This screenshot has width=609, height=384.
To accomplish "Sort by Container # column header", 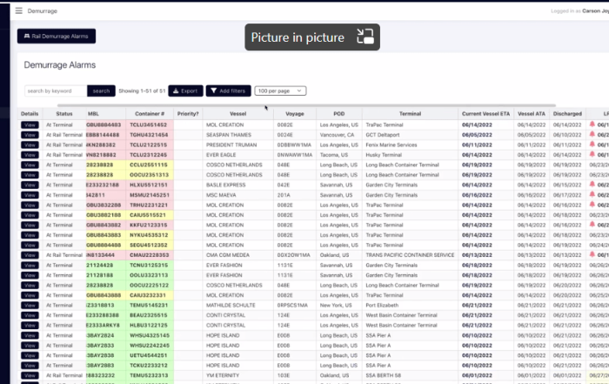I will 150,114.
